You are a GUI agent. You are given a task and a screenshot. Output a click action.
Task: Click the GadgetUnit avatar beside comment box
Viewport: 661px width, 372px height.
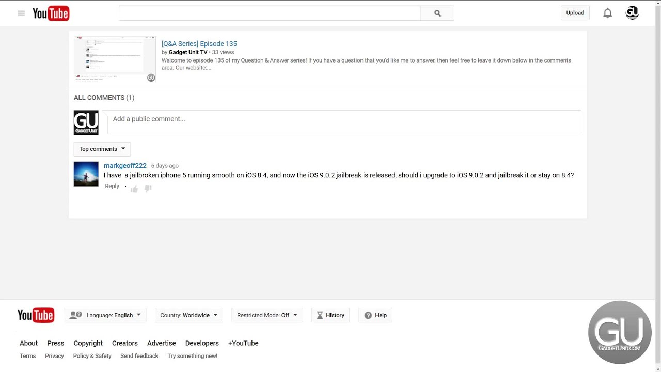click(86, 122)
